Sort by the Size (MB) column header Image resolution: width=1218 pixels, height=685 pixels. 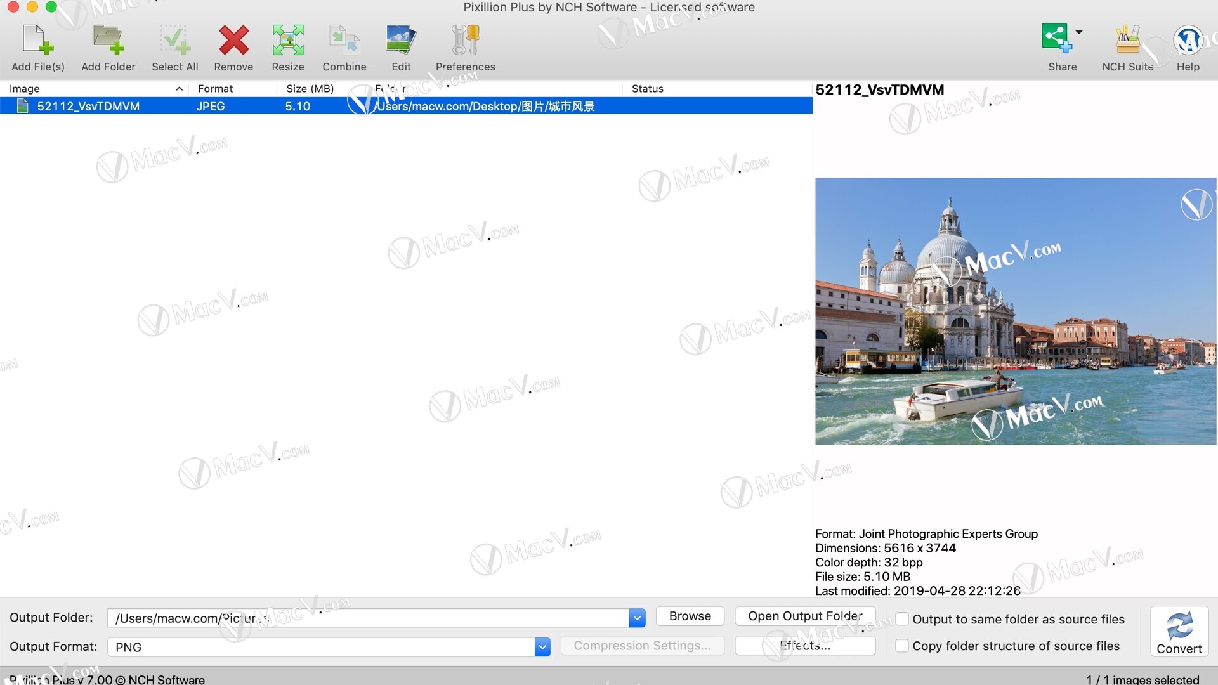(310, 89)
